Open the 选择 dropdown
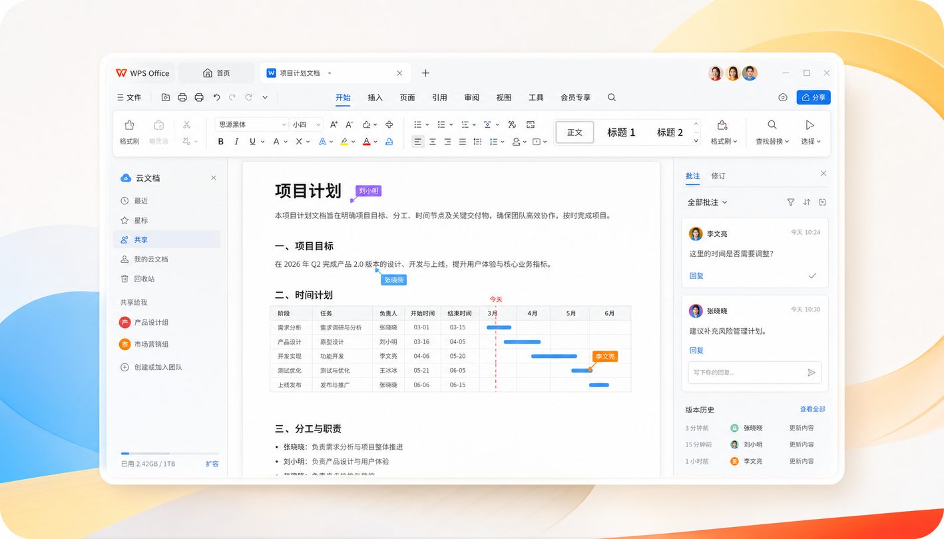Screen dimensions: 944x539 (x=810, y=132)
